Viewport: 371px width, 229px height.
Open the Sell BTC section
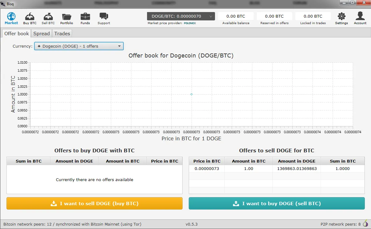click(x=48, y=18)
